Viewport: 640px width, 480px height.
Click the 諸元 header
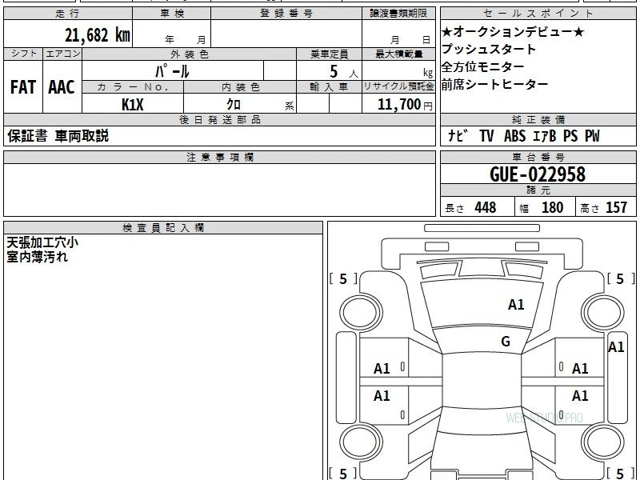coord(538,190)
